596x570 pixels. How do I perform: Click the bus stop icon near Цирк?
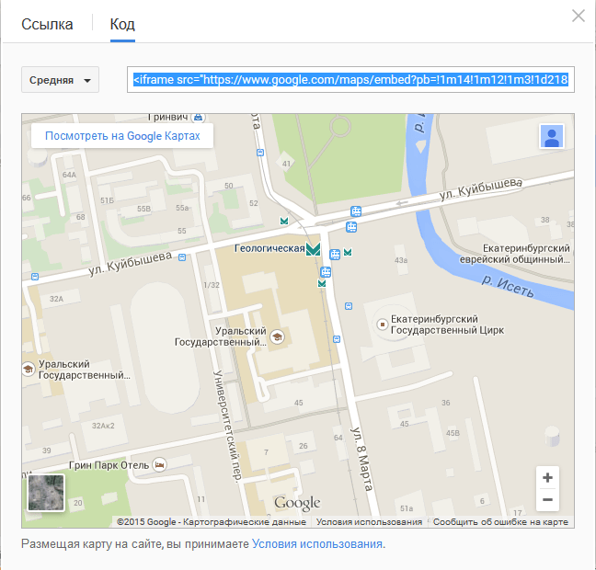349,306
